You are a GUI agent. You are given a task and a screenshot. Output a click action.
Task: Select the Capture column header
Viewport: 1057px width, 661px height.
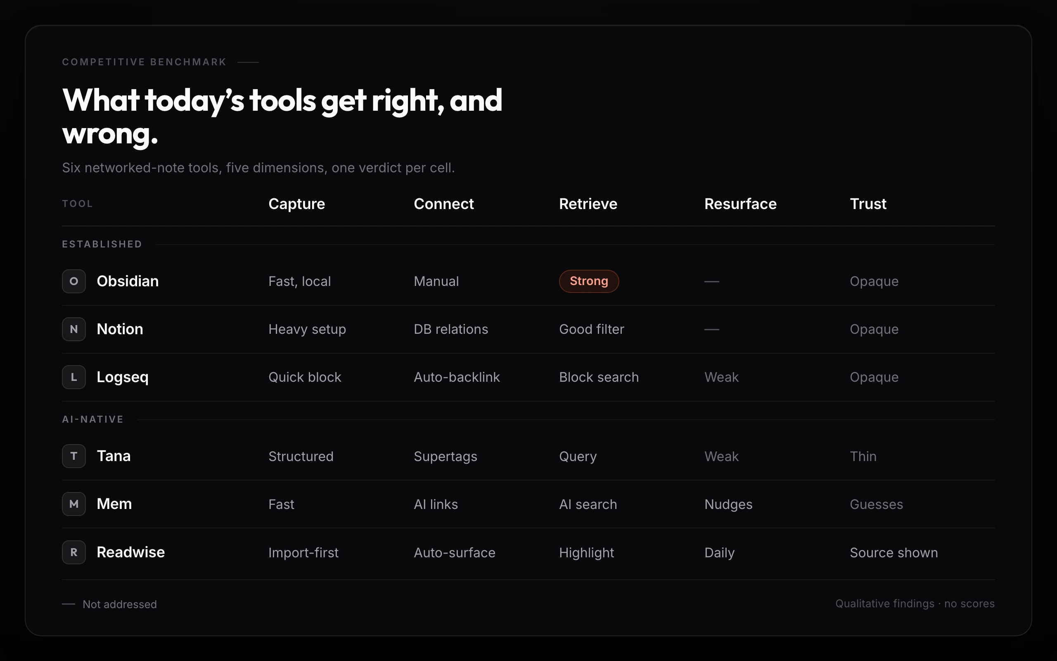296,204
